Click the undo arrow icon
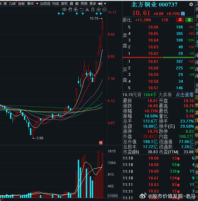Screen dimensions: 198x201 (x=81, y=9)
